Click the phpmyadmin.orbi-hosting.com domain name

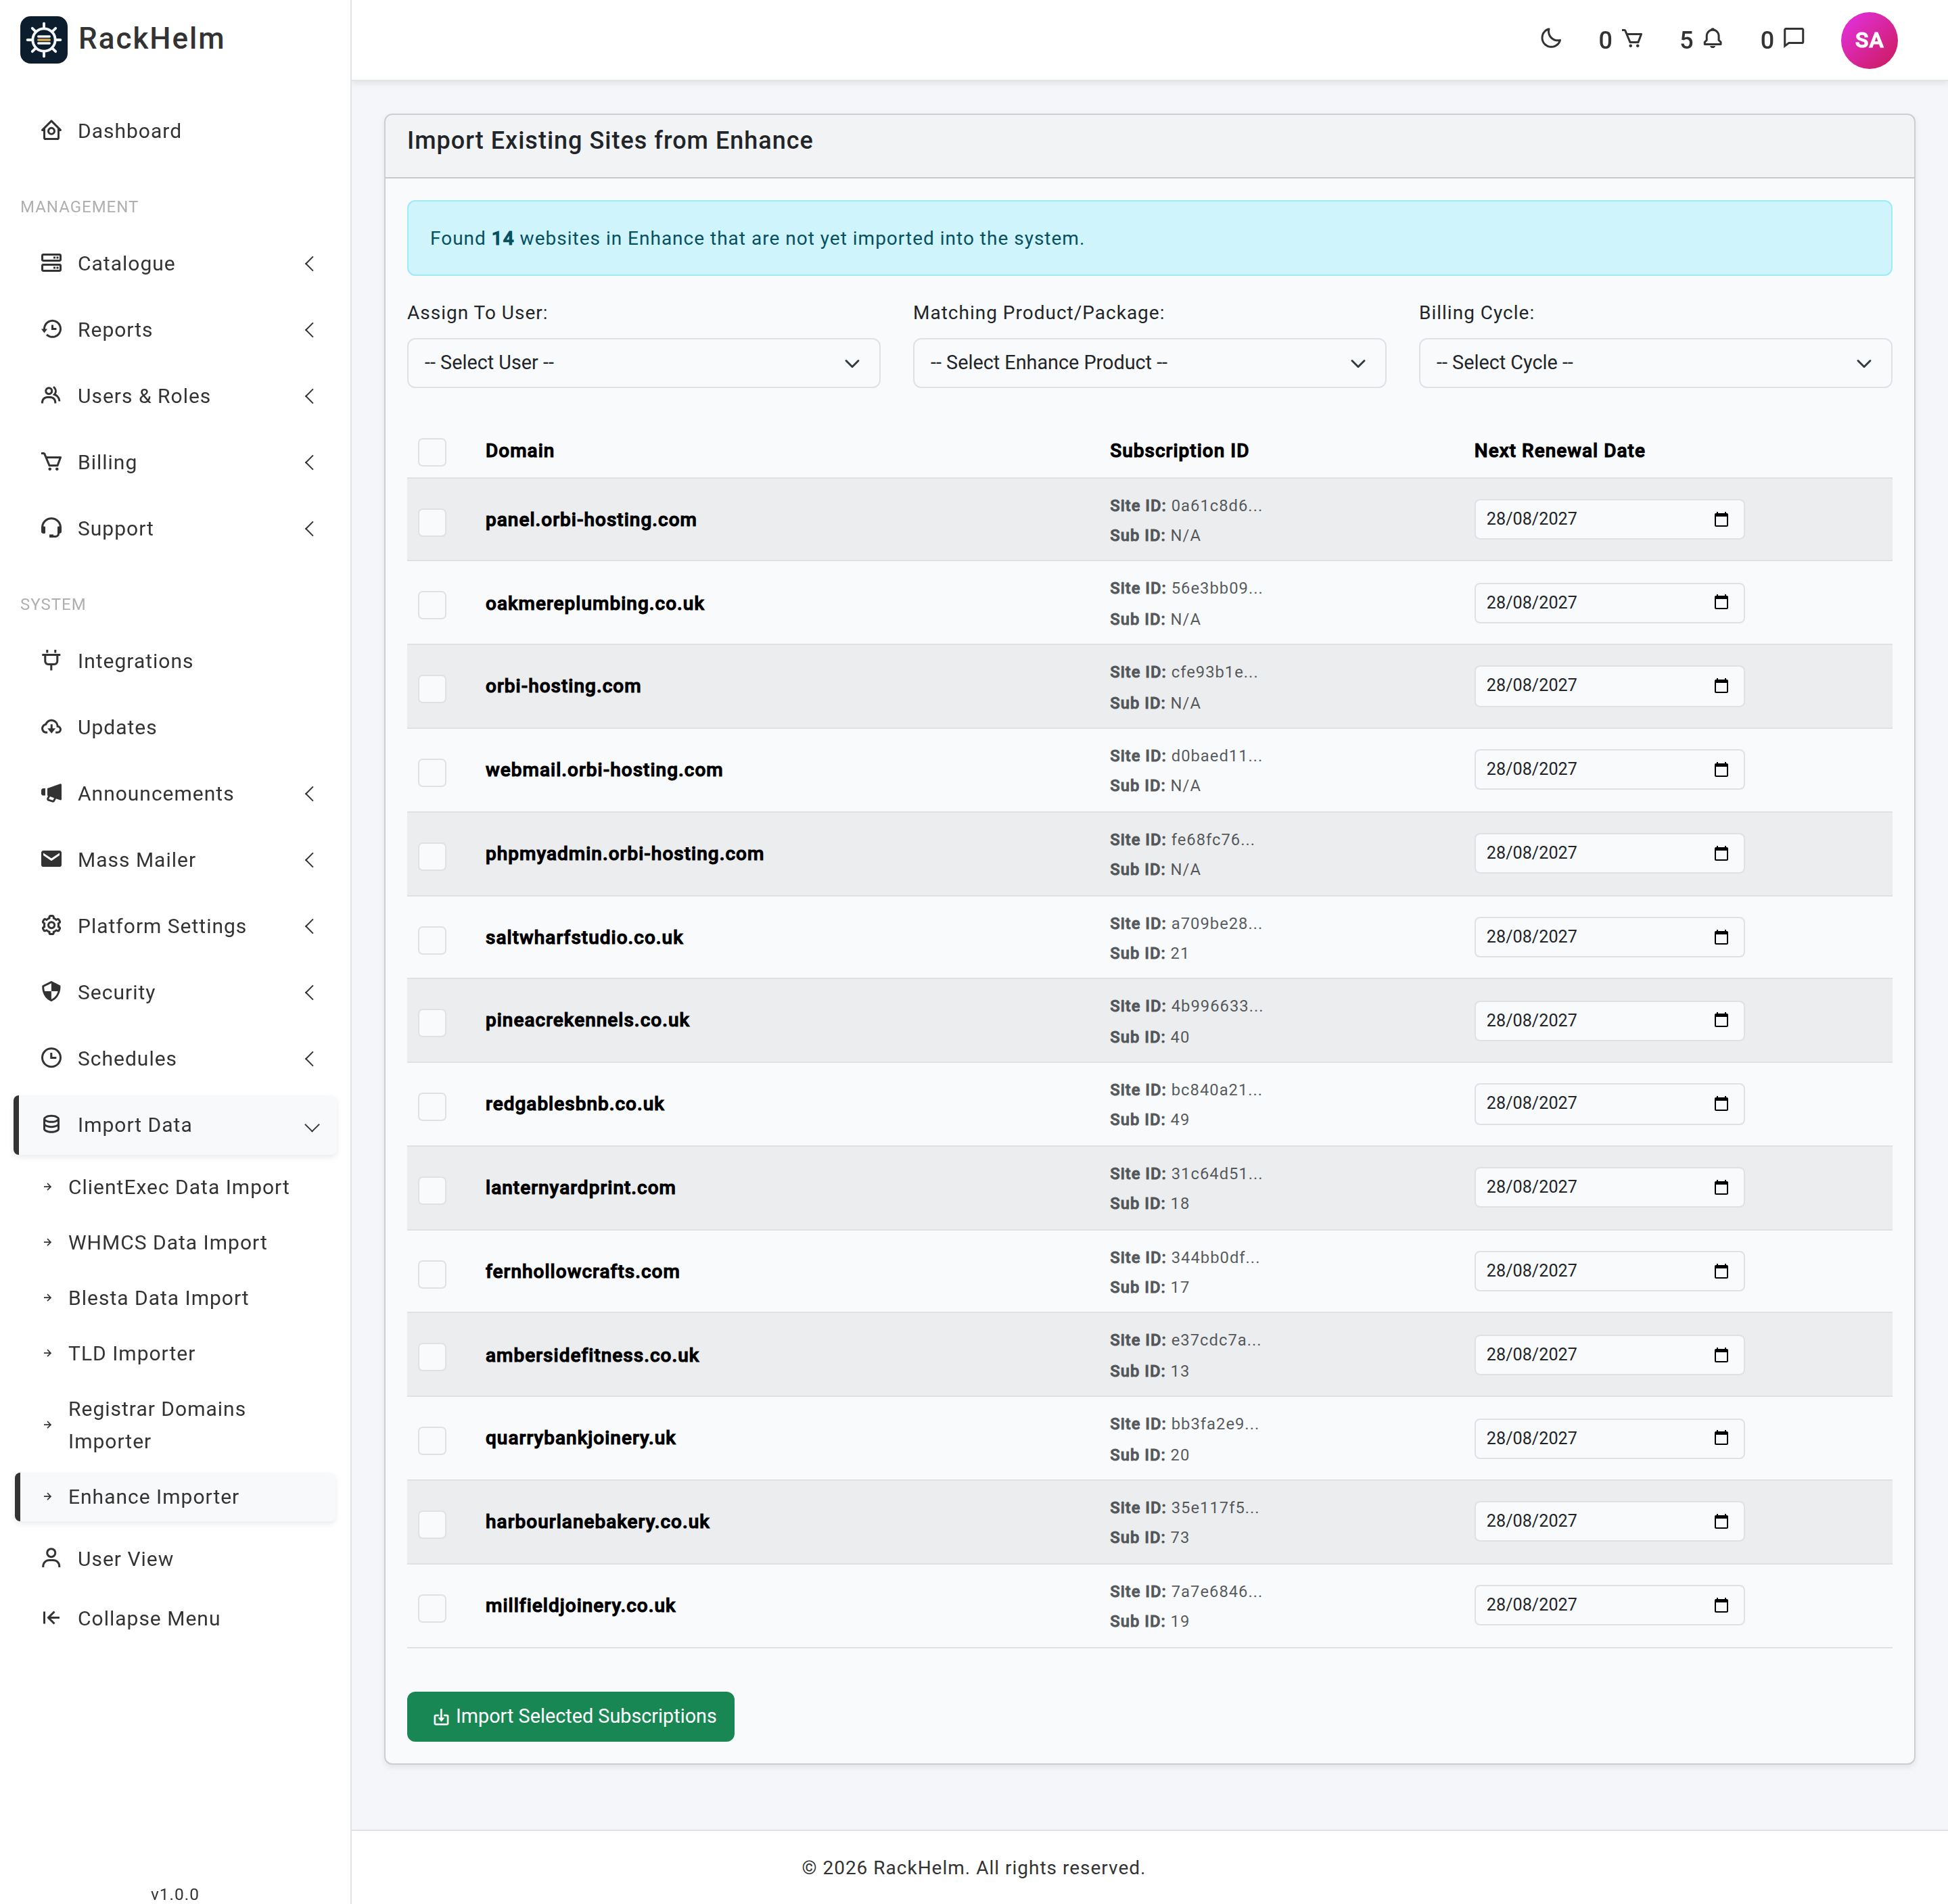(624, 854)
